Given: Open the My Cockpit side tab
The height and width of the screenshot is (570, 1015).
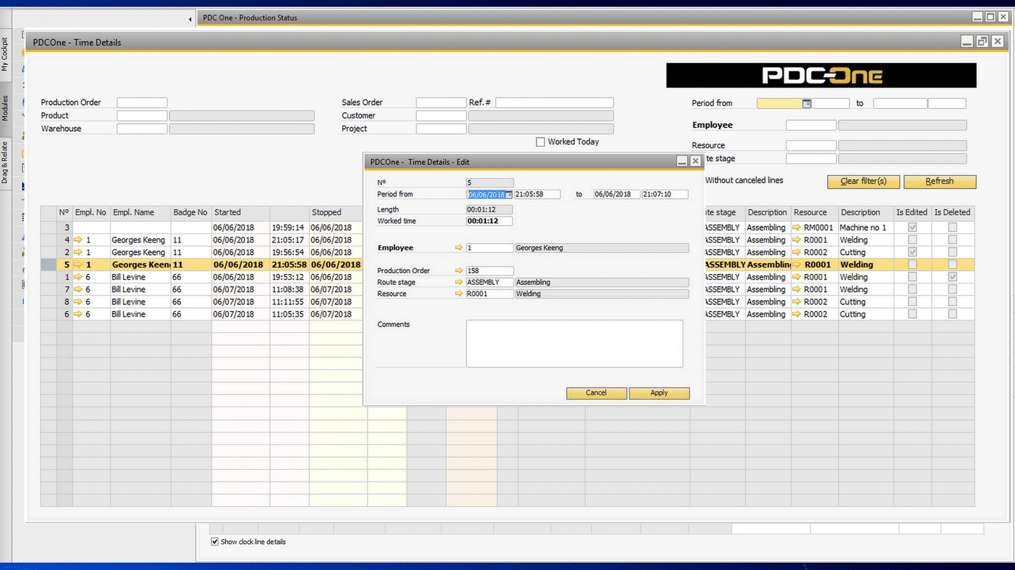Looking at the screenshot, I should [5, 54].
